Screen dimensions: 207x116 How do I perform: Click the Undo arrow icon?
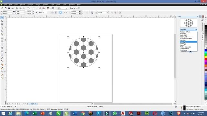[28, 8]
